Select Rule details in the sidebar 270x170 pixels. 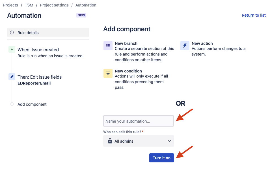coord(48,33)
